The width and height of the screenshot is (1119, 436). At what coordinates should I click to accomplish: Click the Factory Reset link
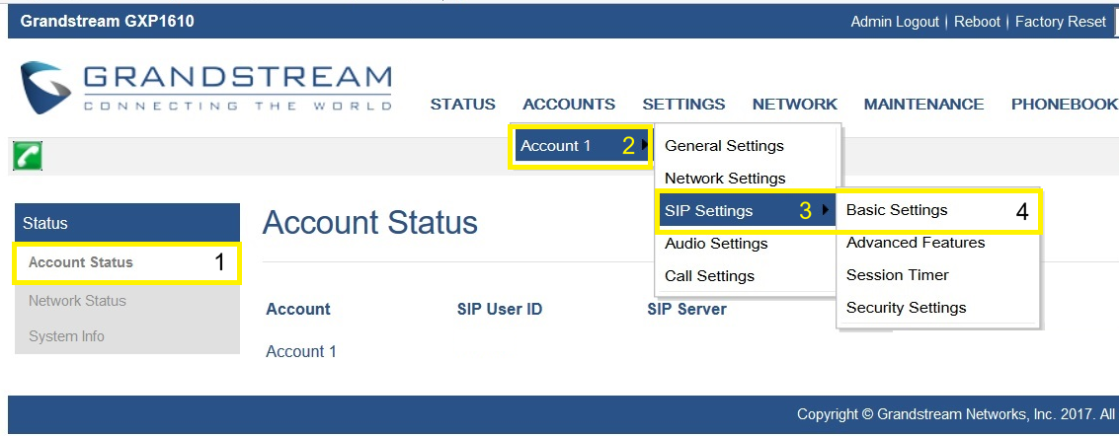tap(1061, 22)
